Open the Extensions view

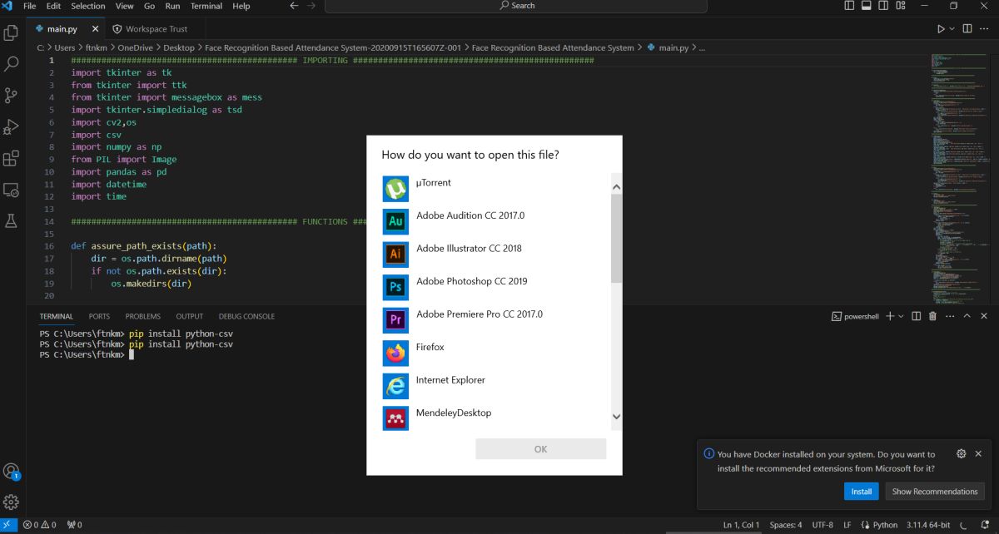click(x=12, y=158)
